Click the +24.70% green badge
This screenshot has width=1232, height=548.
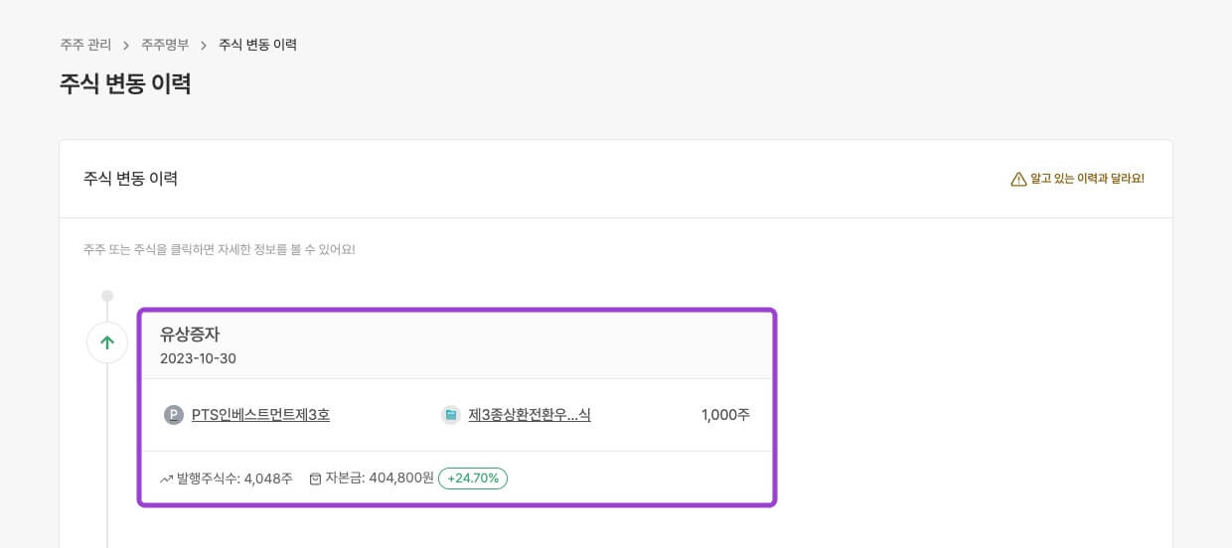click(x=473, y=479)
